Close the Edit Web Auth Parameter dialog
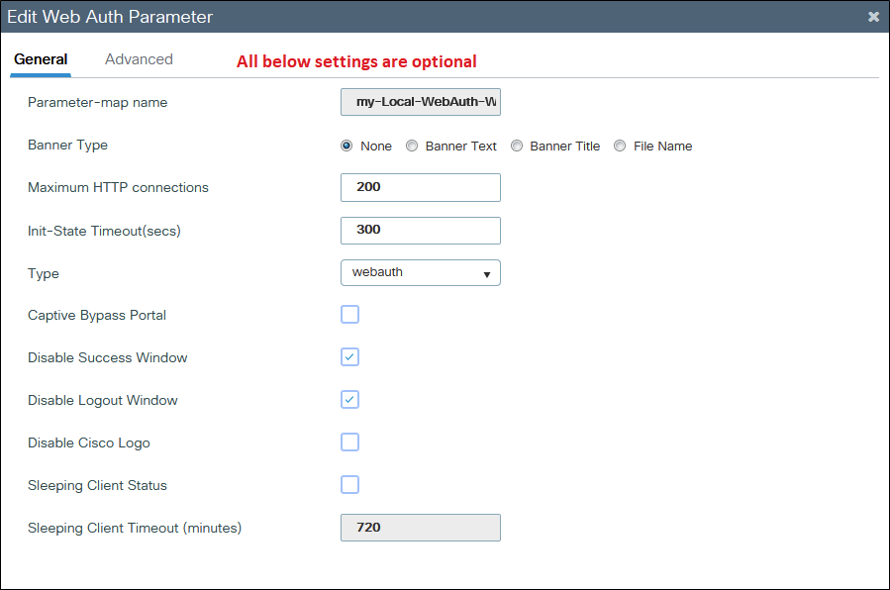This screenshot has height=590, width=890. tap(872, 17)
